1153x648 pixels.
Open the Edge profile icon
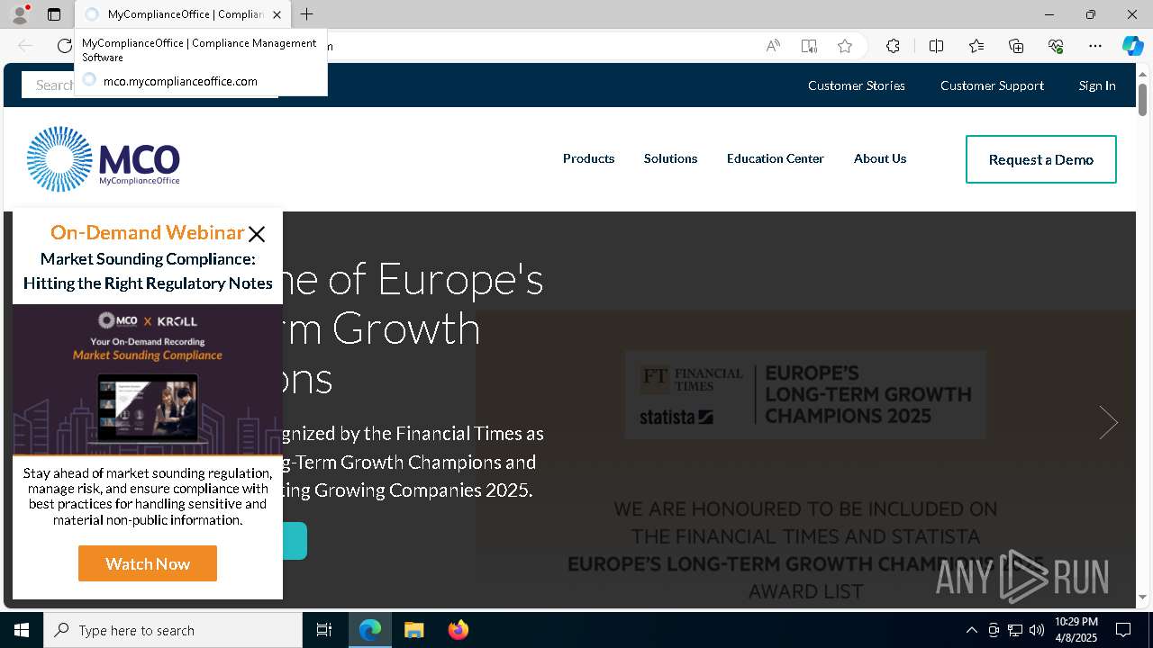[20, 14]
